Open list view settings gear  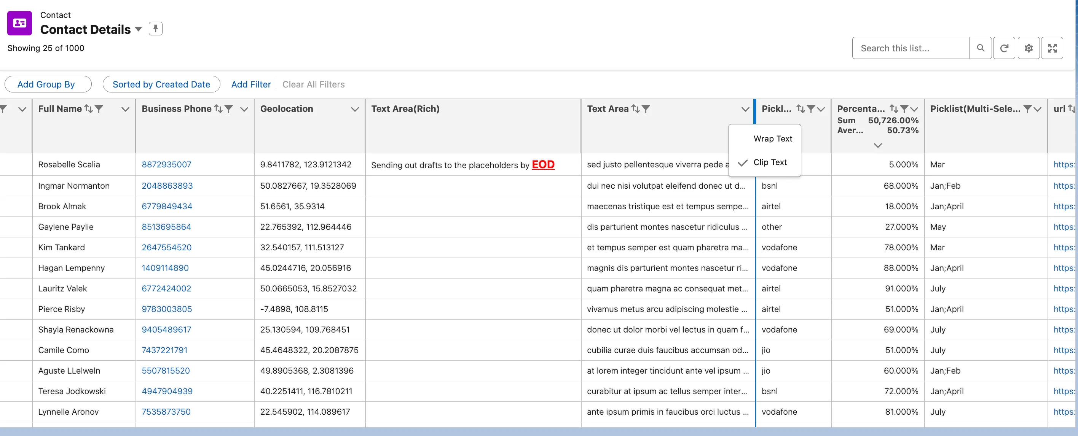click(1029, 48)
